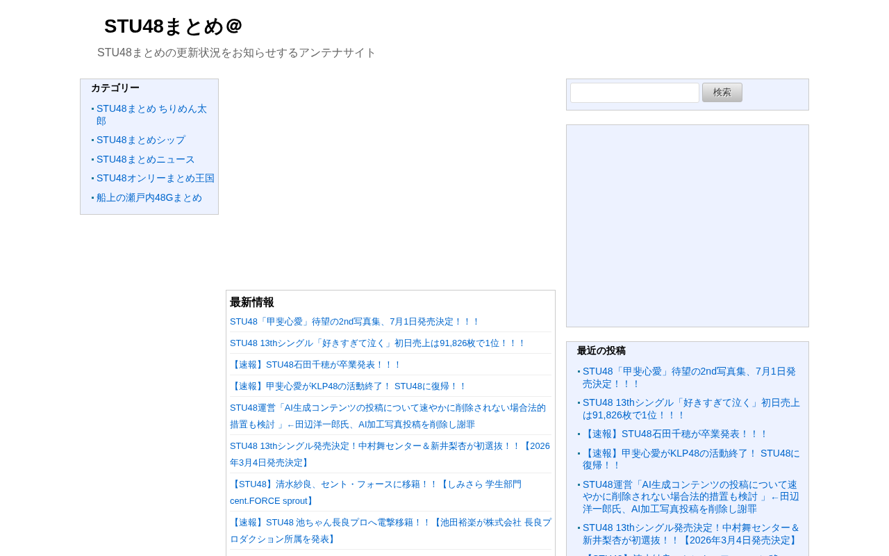Open recent post on 石田千穂卒業発表 in sidebar
This screenshot has width=889, height=556.
[x=676, y=434]
